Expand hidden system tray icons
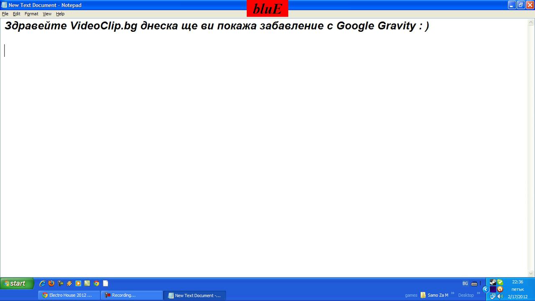Screen dimensions: 535x301 click(485, 289)
